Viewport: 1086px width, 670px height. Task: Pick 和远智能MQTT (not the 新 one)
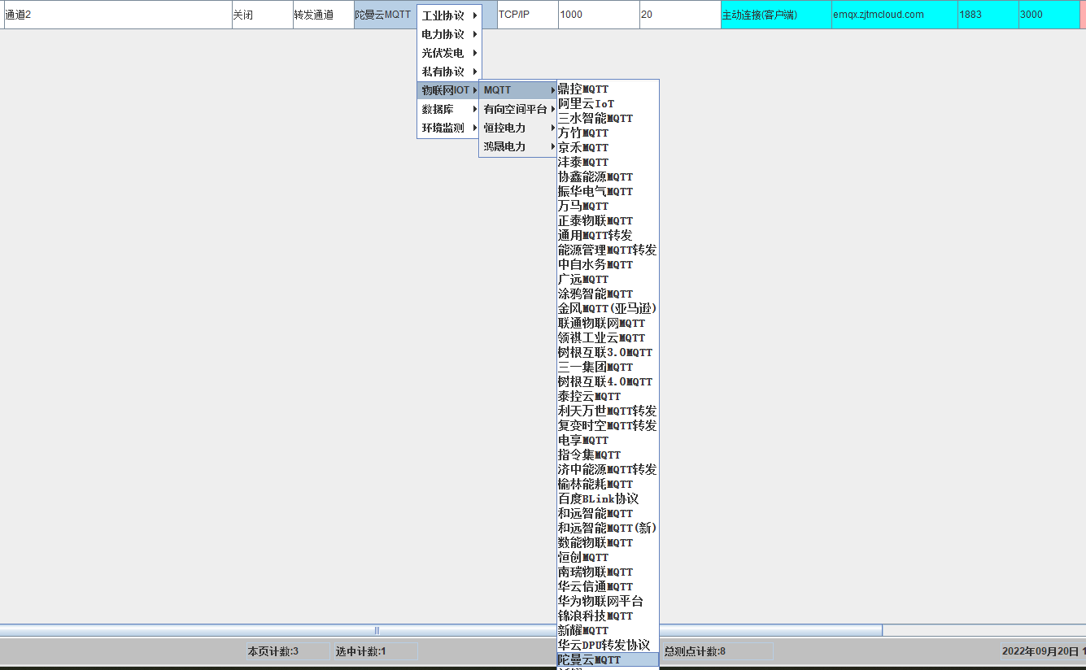click(x=608, y=514)
